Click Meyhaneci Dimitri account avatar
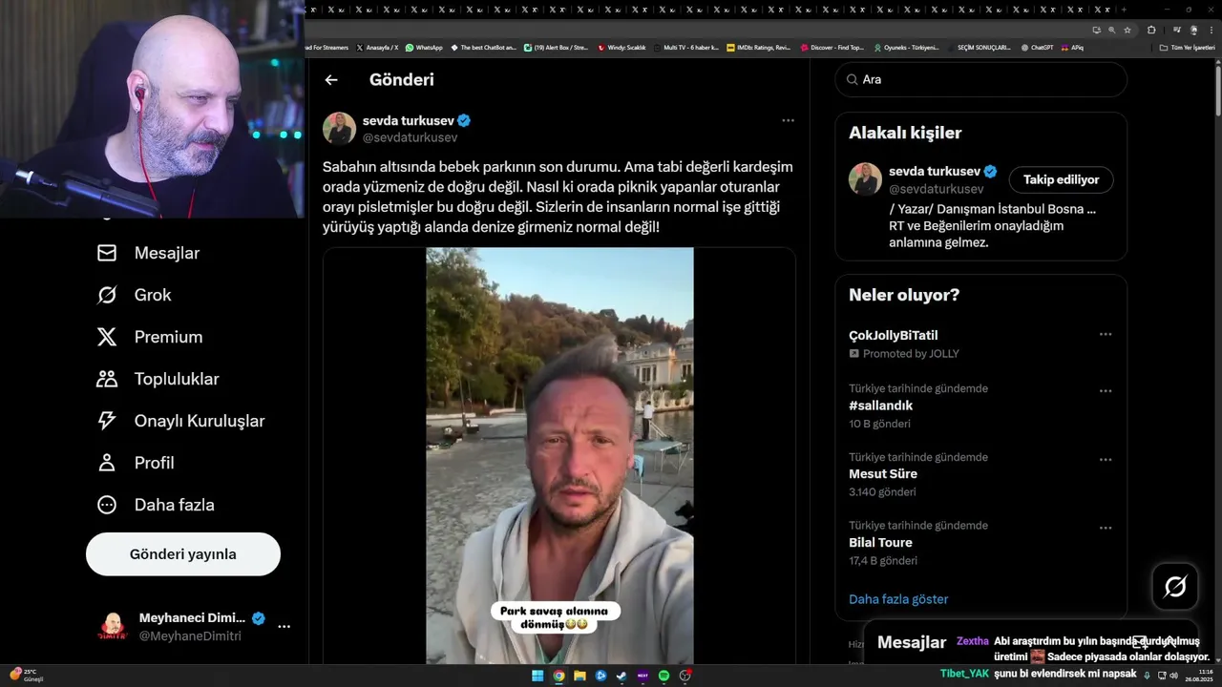 coord(113,627)
